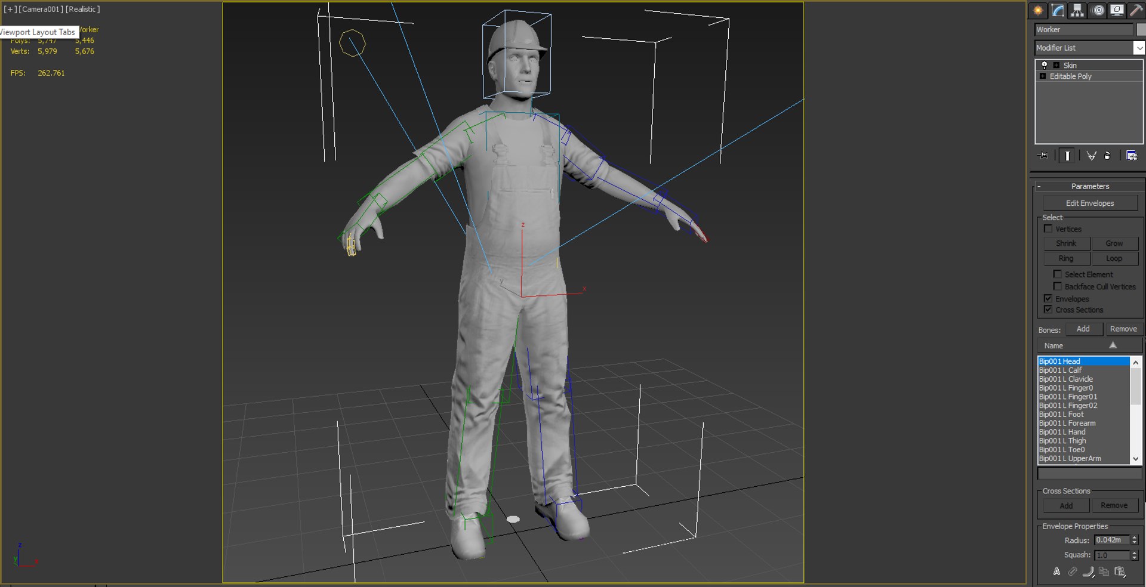Select Bip001 Head in bone list
Image resolution: width=1146 pixels, height=587 pixels.
1083,362
